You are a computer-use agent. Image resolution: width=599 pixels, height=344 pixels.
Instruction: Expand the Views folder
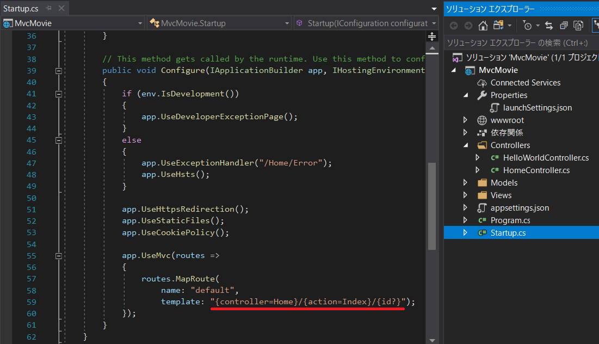coord(465,195)
